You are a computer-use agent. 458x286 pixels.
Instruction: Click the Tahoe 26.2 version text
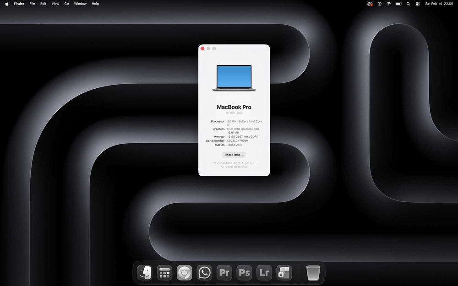click(x=234, y=145)
